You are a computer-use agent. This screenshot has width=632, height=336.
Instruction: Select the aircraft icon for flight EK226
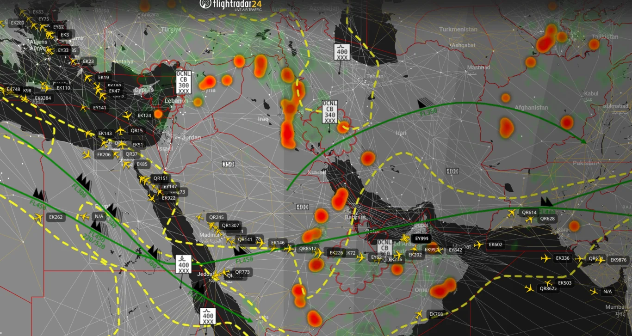(319, 253)
